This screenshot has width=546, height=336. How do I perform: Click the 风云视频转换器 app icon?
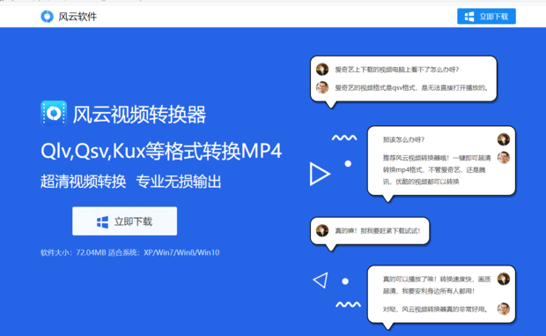[54, 113]
